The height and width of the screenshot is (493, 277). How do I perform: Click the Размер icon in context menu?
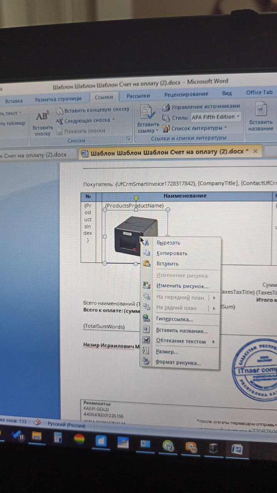[146, 351]
